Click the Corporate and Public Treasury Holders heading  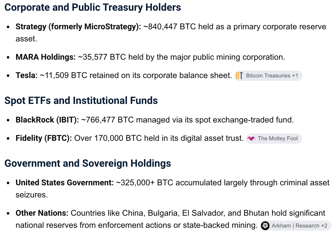92,7
